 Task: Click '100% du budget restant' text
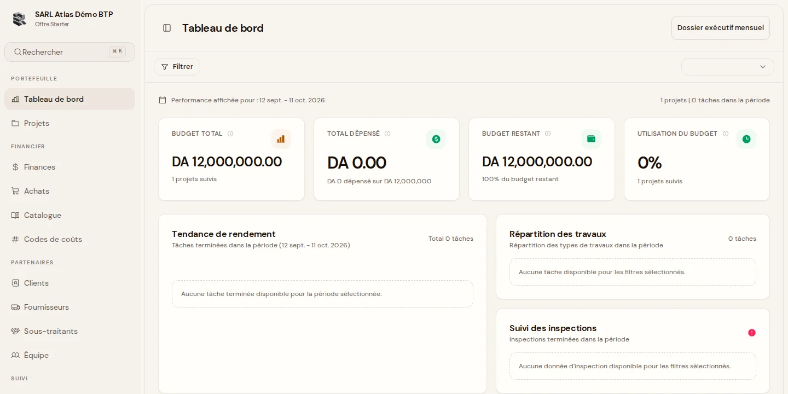click(x=520, y=179)
